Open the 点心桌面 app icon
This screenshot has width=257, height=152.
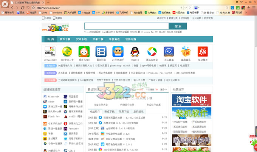169,52
